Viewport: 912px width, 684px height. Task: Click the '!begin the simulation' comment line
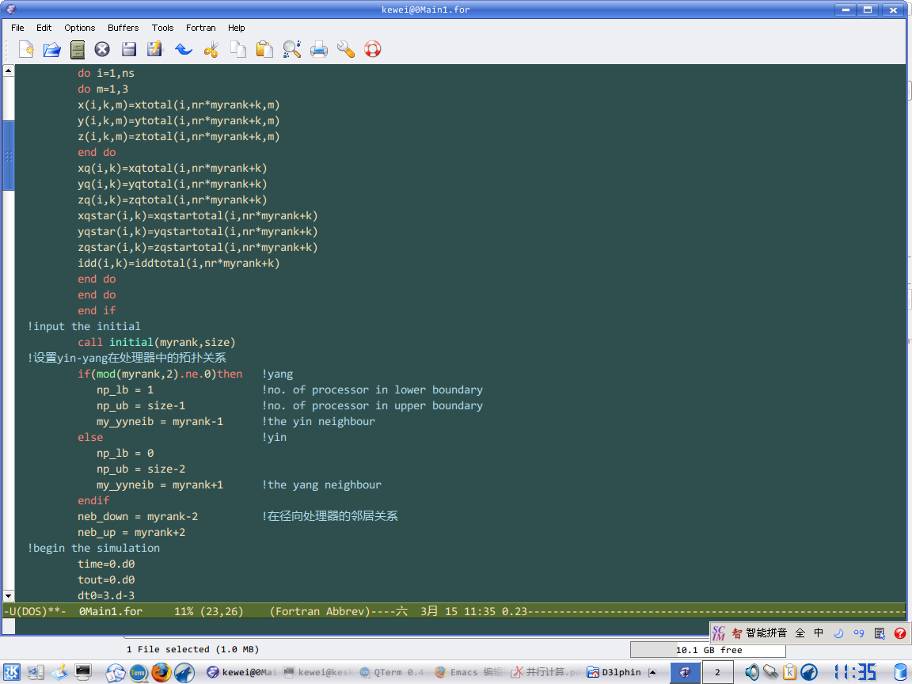(93, 549)
